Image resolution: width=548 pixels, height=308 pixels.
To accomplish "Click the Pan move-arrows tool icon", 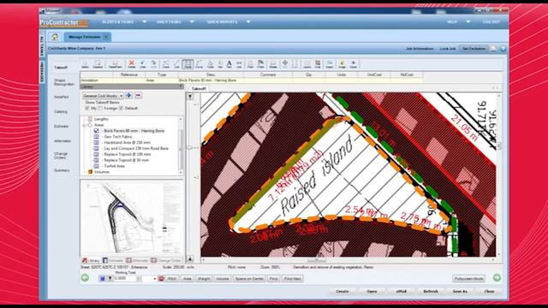I will pos(285,64).
